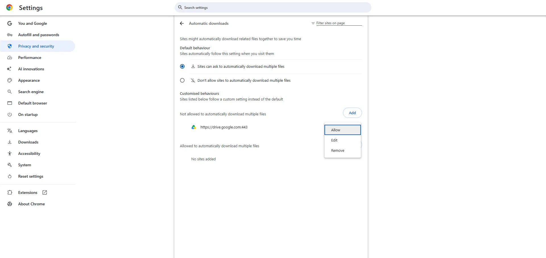Click the accessibility person icon

point(10,153)
